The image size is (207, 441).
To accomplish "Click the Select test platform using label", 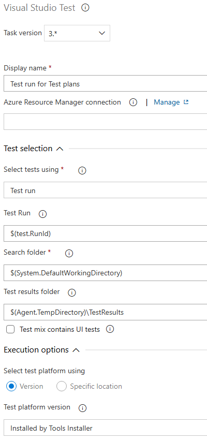I will 44,371.
